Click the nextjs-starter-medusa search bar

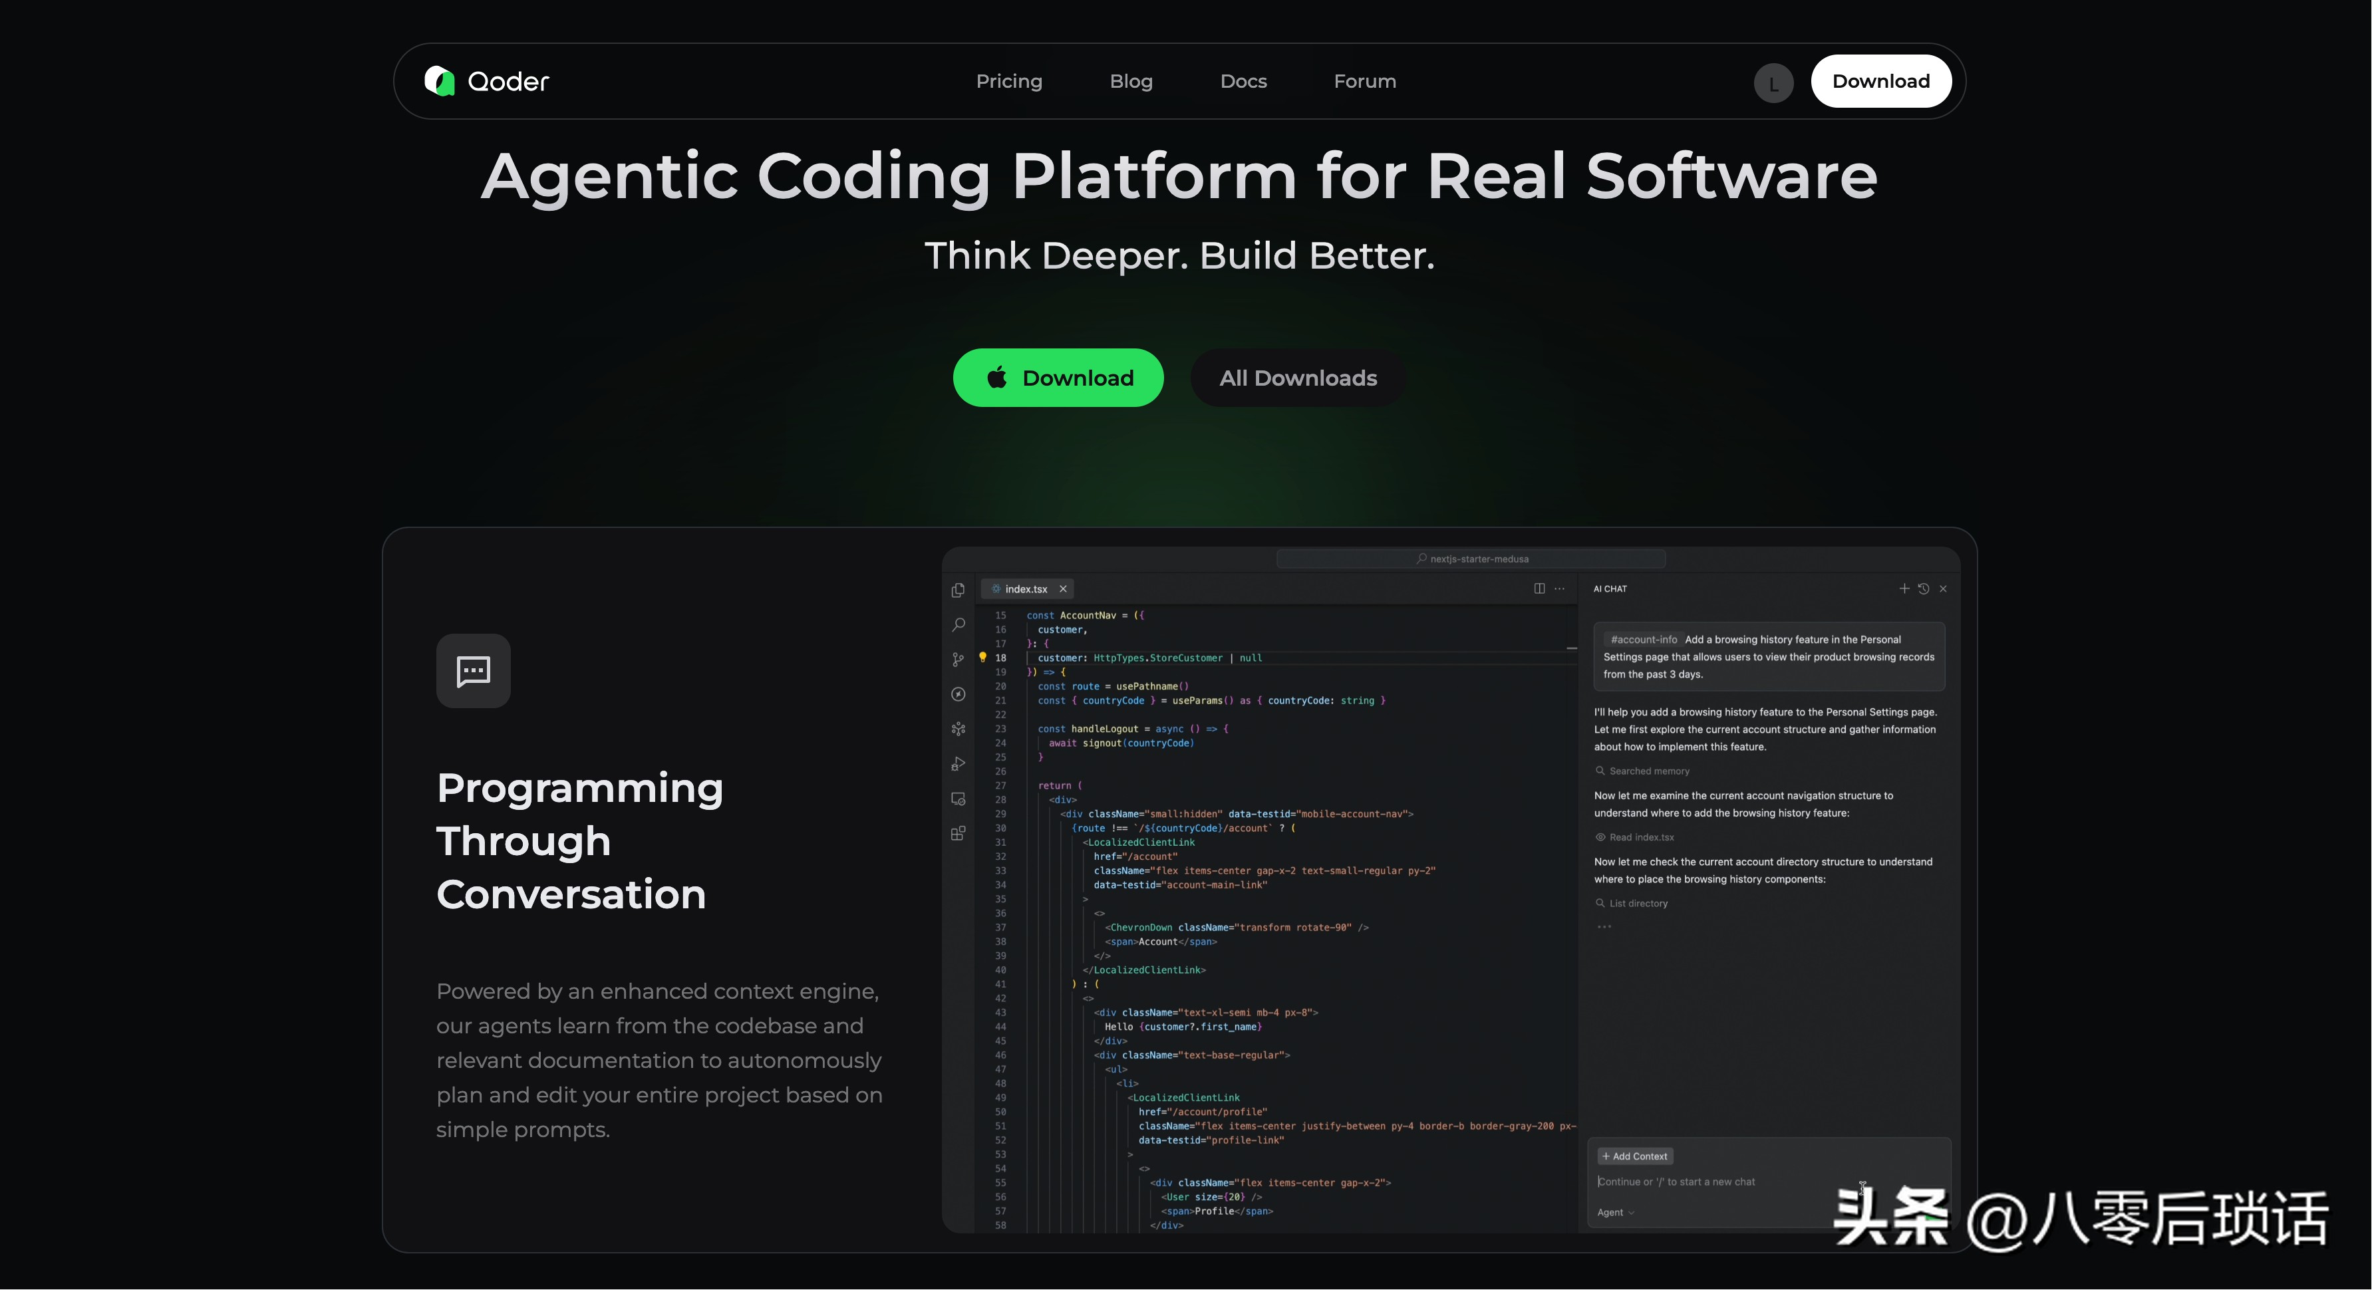[1471, 559]
